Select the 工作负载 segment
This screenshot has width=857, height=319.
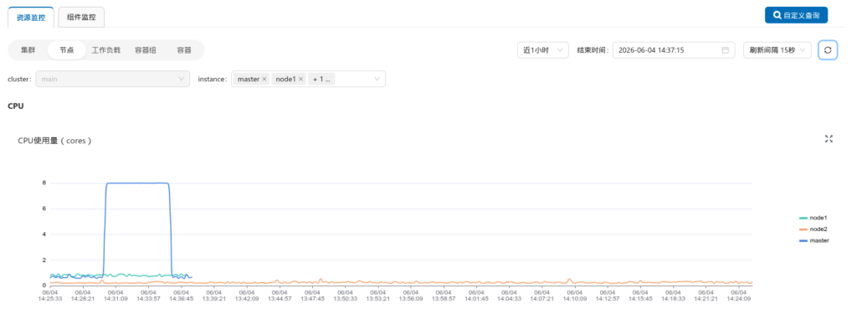[x=106, y=49]
